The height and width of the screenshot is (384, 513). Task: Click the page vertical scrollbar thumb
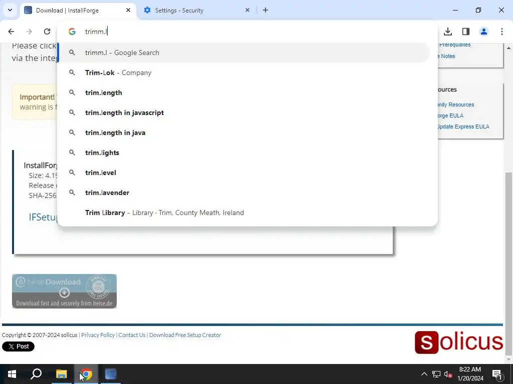click(508, 263)
